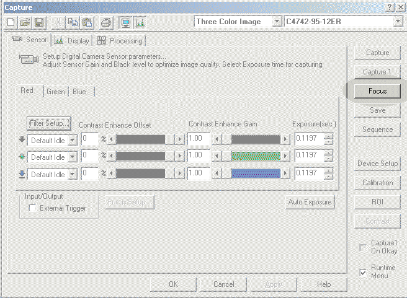This screenshot has height=298, width=407.
Task: Open the first Default Idle filter dropdown
Action: click(73, 140)
